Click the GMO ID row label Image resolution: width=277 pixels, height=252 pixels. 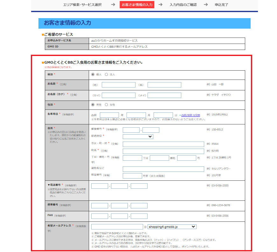tap(53, 46)
